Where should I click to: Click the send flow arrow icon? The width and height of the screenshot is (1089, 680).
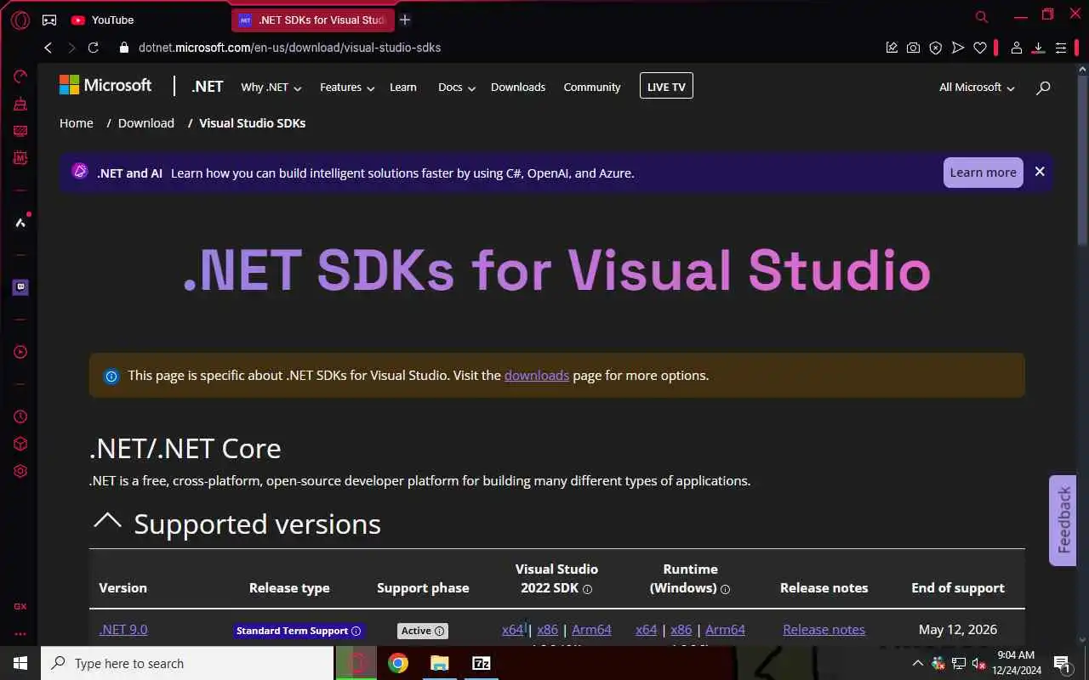[958, 48]
